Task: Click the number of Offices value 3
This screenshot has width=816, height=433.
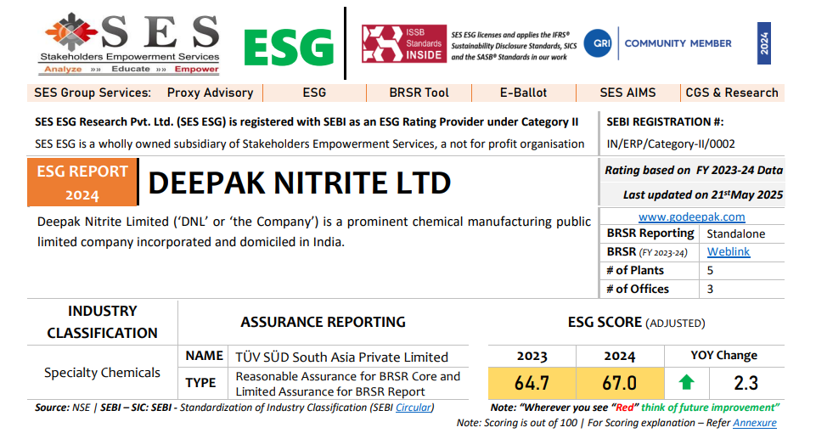Action: tap(710, 289)
